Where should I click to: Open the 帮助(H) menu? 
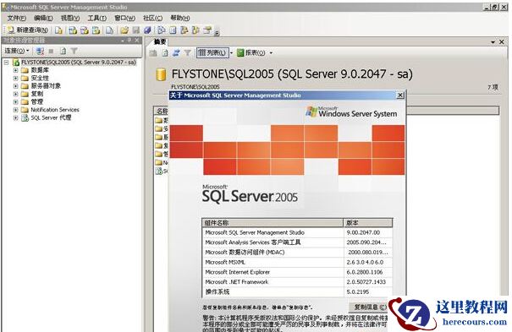click(x=180, y=18)
